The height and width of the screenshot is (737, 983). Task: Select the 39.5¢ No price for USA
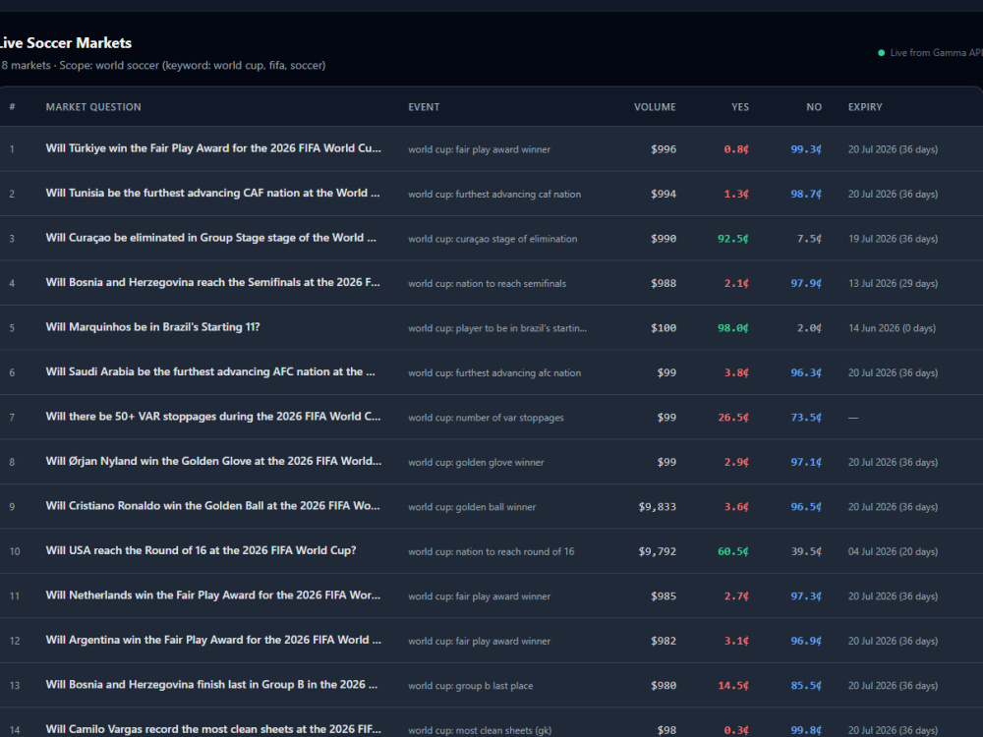click(x=806, y=551)
